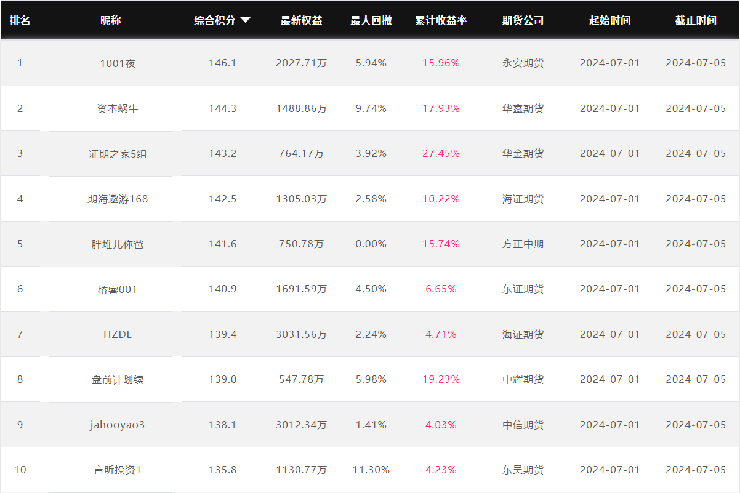The width and height of the screenshot is (740, 493).
Task: Sort by 综合积分 descending arrow
Action: pyautogui.click(x=245, y=20)
